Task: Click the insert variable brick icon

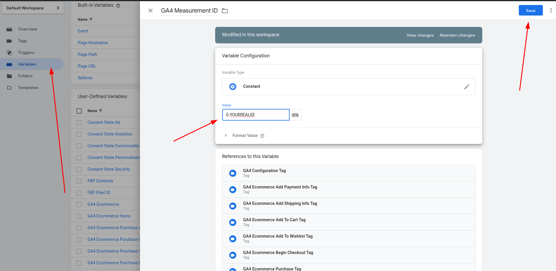Action: click(295, 115)
